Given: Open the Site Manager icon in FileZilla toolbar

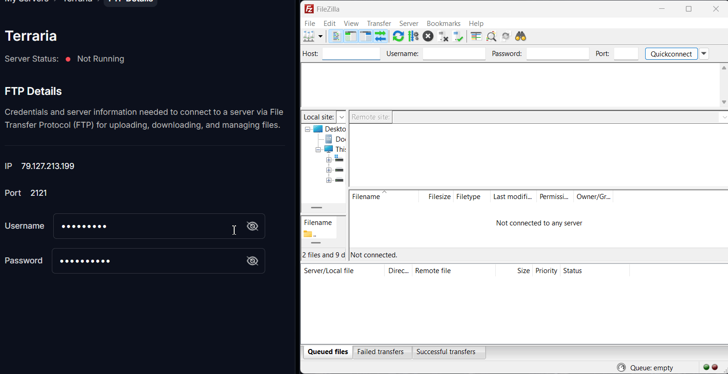Looking at the screenshot, I should [x=309, y=36].
